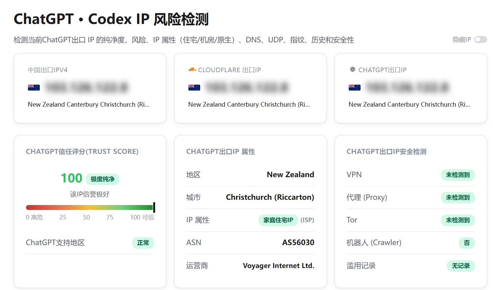The image size is (493, 290).
Task: Click New Zealand flag in 中国出口IPV4 card
Action: pyautogui.click(x=34, y=88)
